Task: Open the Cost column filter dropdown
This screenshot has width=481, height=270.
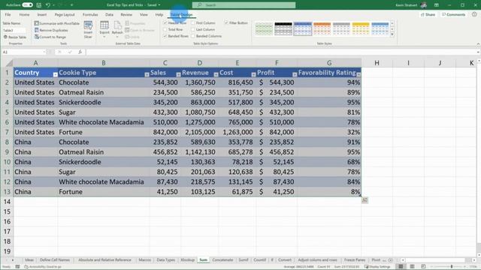Action: point(253,74)
